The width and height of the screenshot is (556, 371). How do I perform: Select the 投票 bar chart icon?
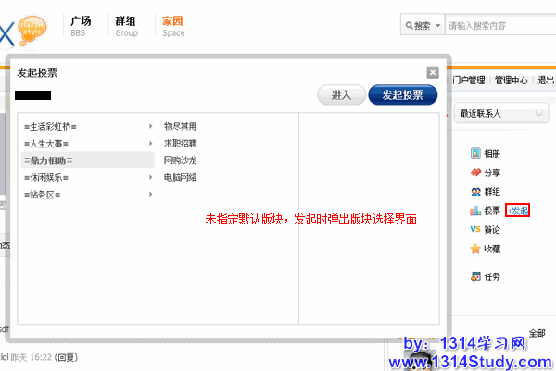coord(475,211)
